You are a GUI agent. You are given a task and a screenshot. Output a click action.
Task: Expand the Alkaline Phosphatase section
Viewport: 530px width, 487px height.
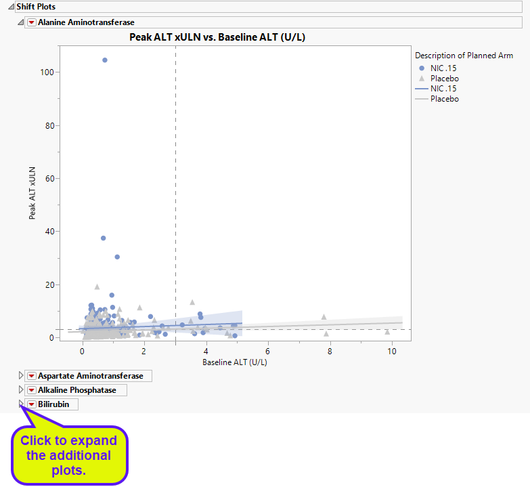click(20, 389)
